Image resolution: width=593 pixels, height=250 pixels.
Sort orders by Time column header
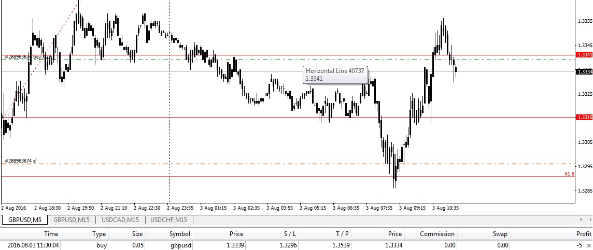click(x=51, y=234)
